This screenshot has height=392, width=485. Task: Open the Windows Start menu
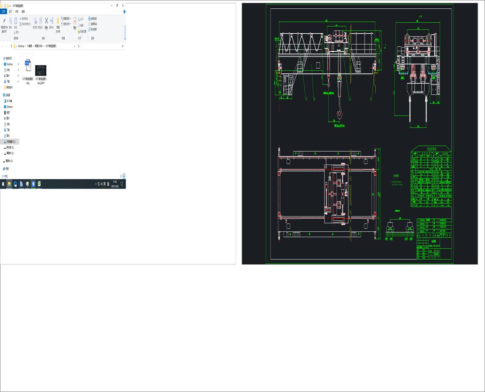tap(3, 184)
